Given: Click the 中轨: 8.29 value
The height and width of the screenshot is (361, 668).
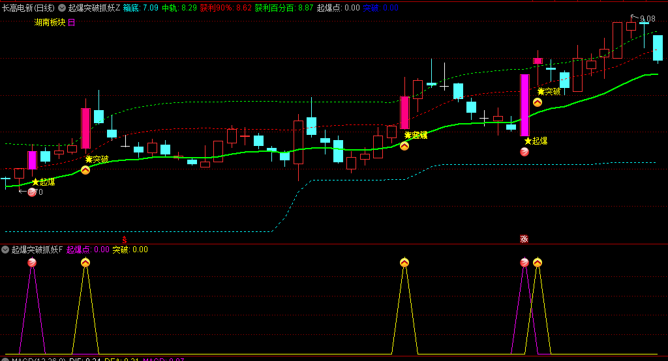Looking at the screenshot, I should pyautogui.click(x=179, y=8).
